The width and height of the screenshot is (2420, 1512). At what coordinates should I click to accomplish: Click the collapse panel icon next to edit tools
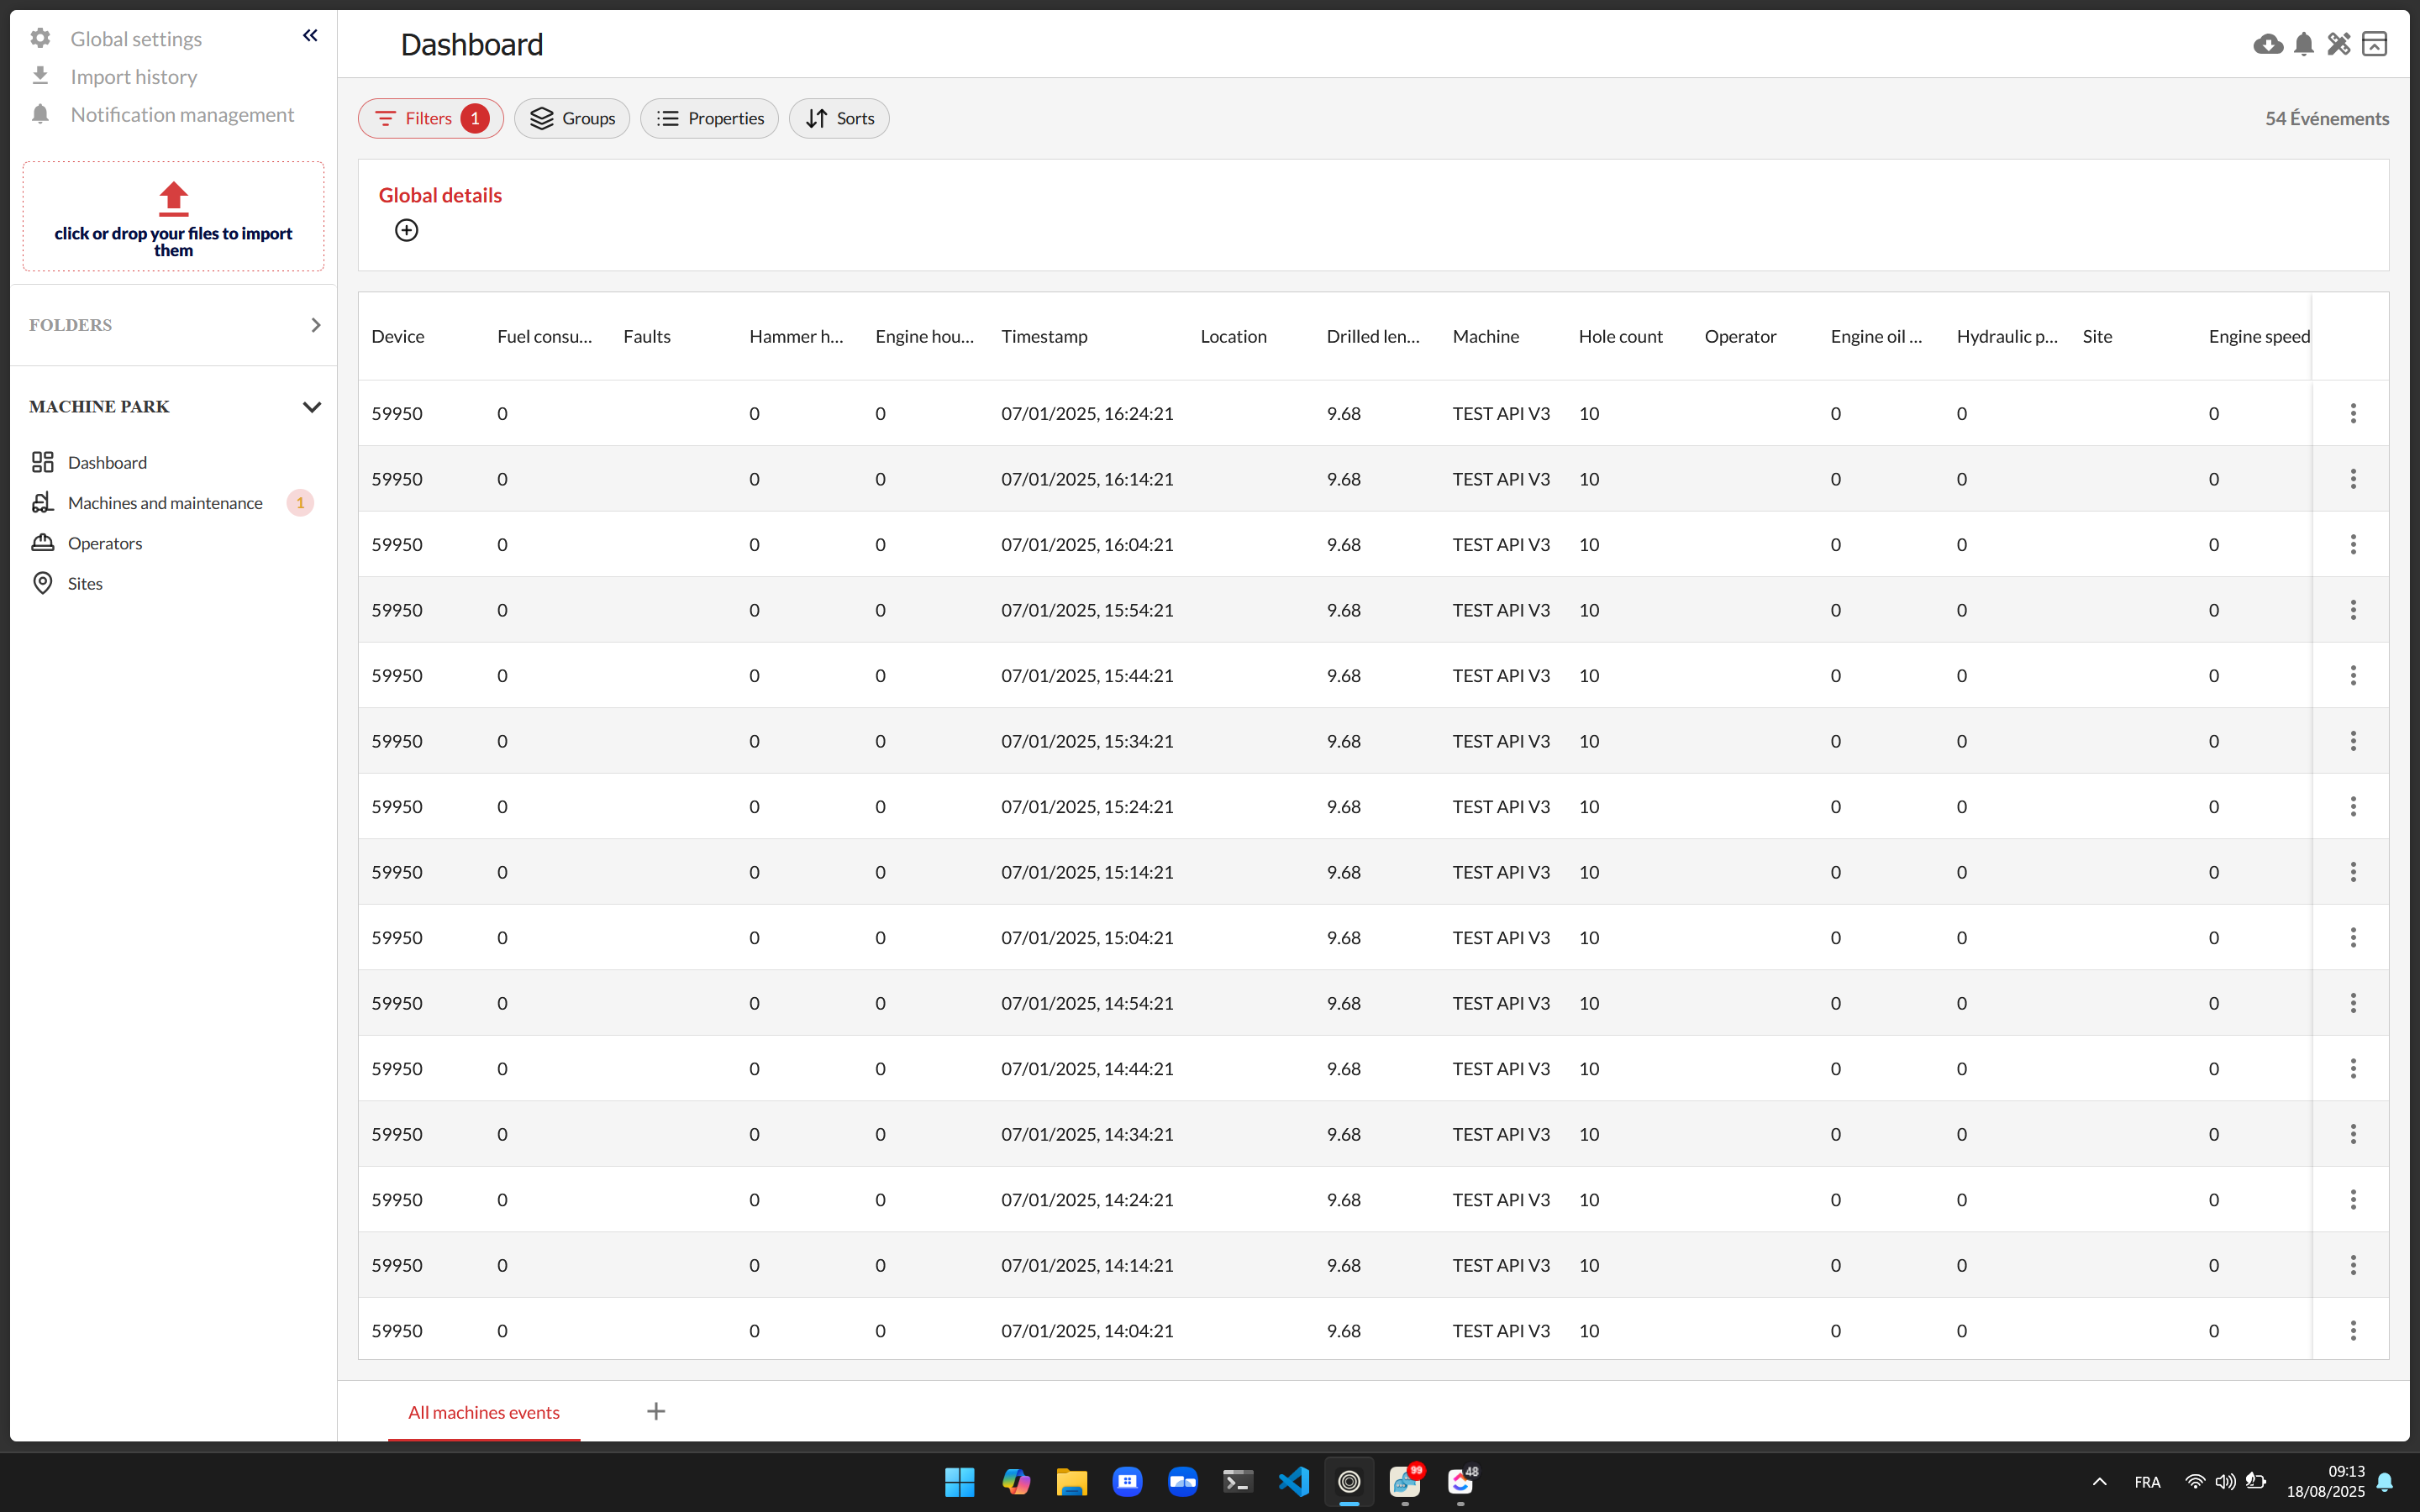(x=2374, y=44)
